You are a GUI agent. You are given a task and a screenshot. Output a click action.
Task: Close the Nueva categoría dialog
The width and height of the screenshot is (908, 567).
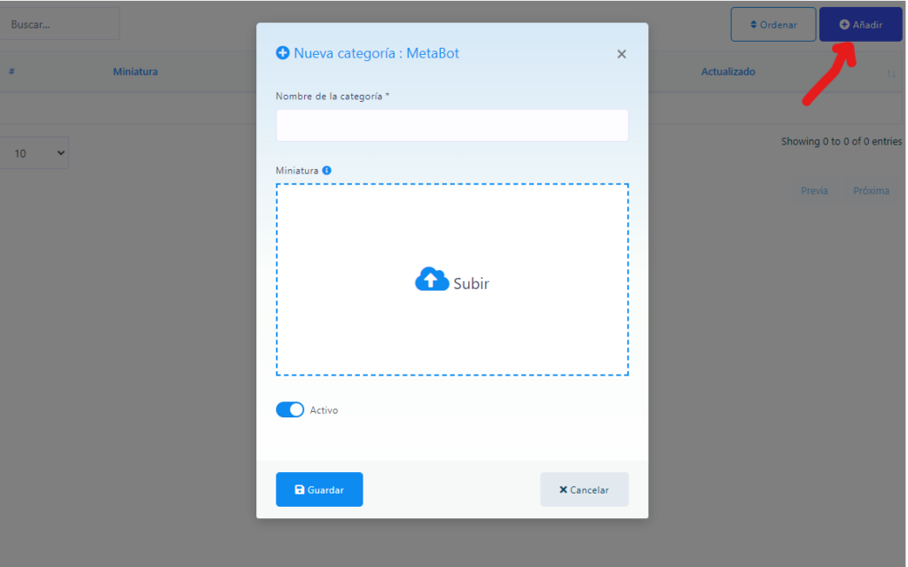pyautogui.click(x=622, y=54)
